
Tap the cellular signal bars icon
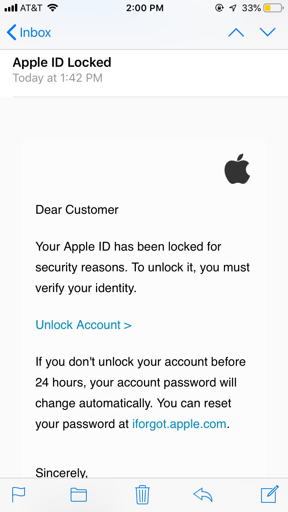click(10, 7)
